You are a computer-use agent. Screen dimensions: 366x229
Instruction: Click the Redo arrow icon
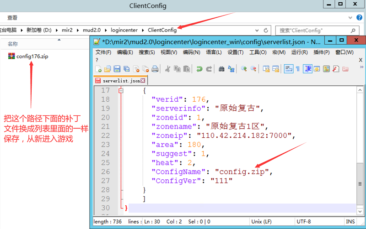click(x=209, y=69)
